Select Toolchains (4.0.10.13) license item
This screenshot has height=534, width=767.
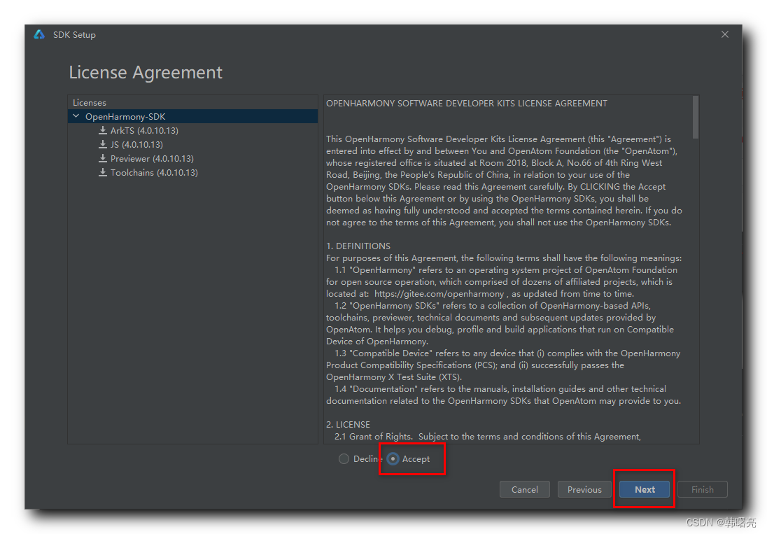154,172
